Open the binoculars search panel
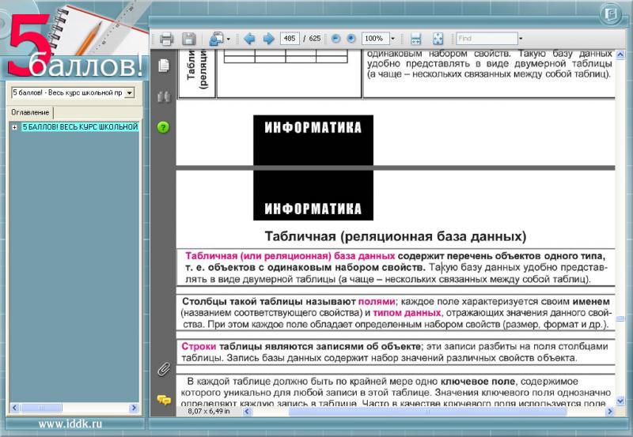The height and width of the screenshot is (437, 633). pyautogui.click(x=164, y=96)
